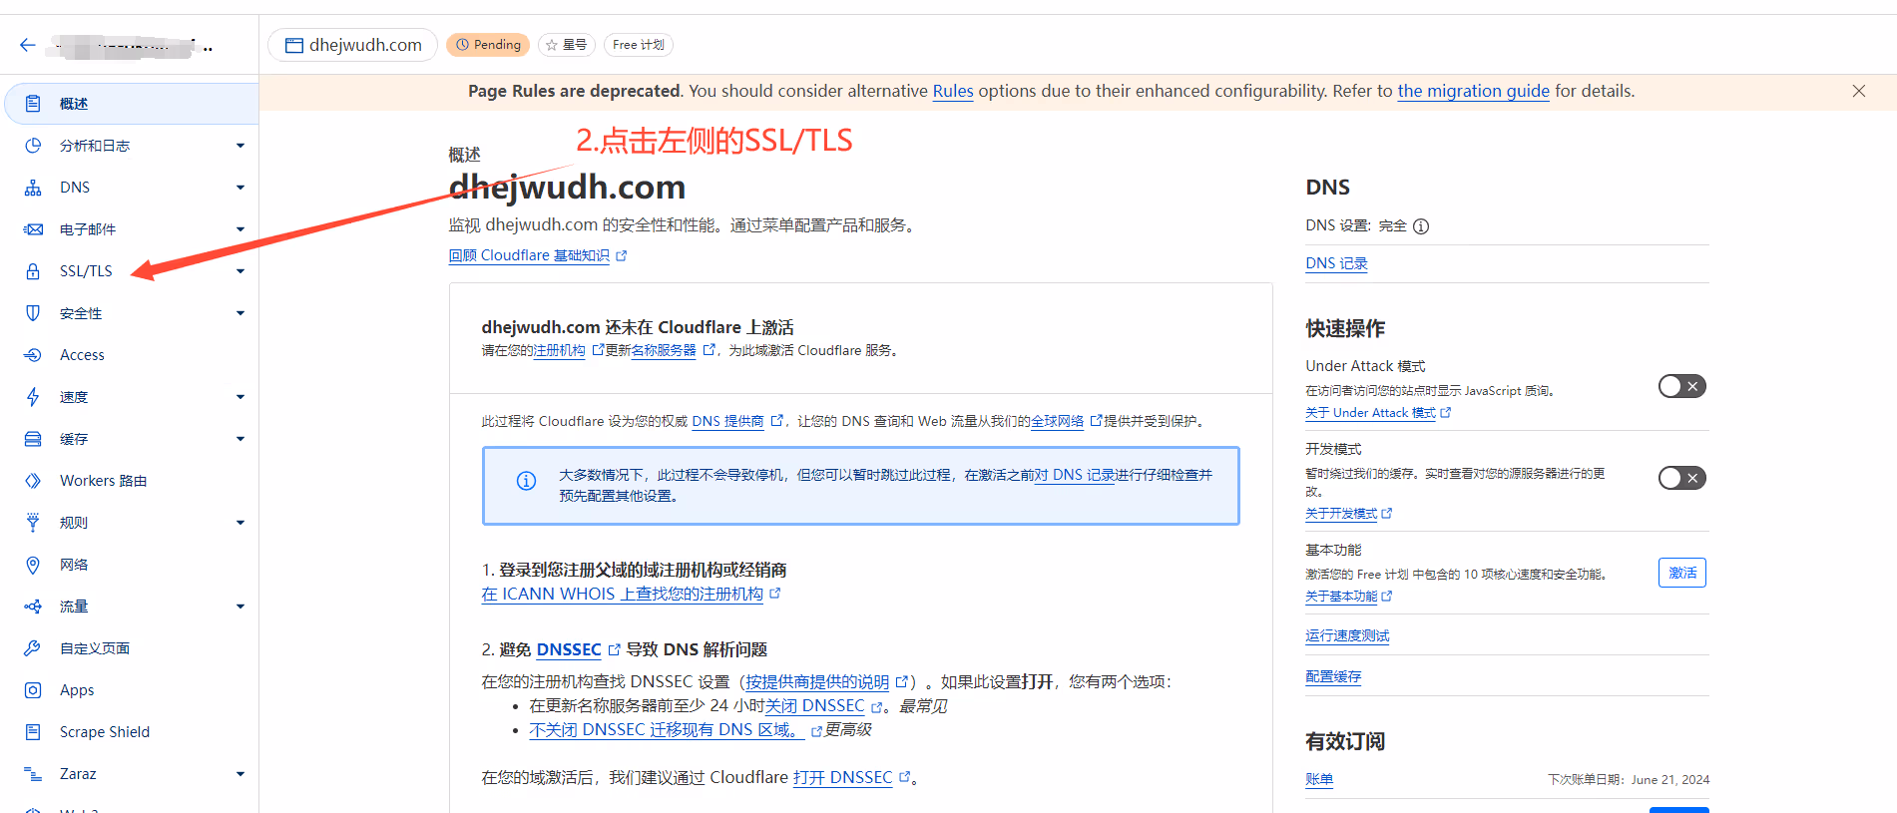Click the 激活 activate button

click(1681, 573)
